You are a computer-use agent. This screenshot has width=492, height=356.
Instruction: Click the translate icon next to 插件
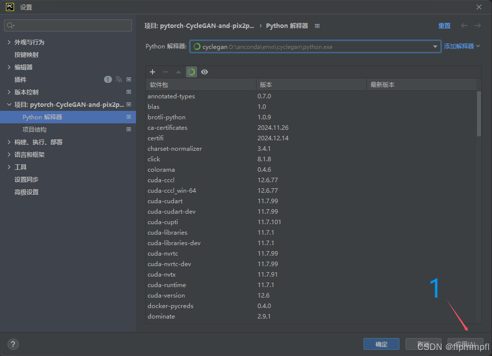coord(118,79)
